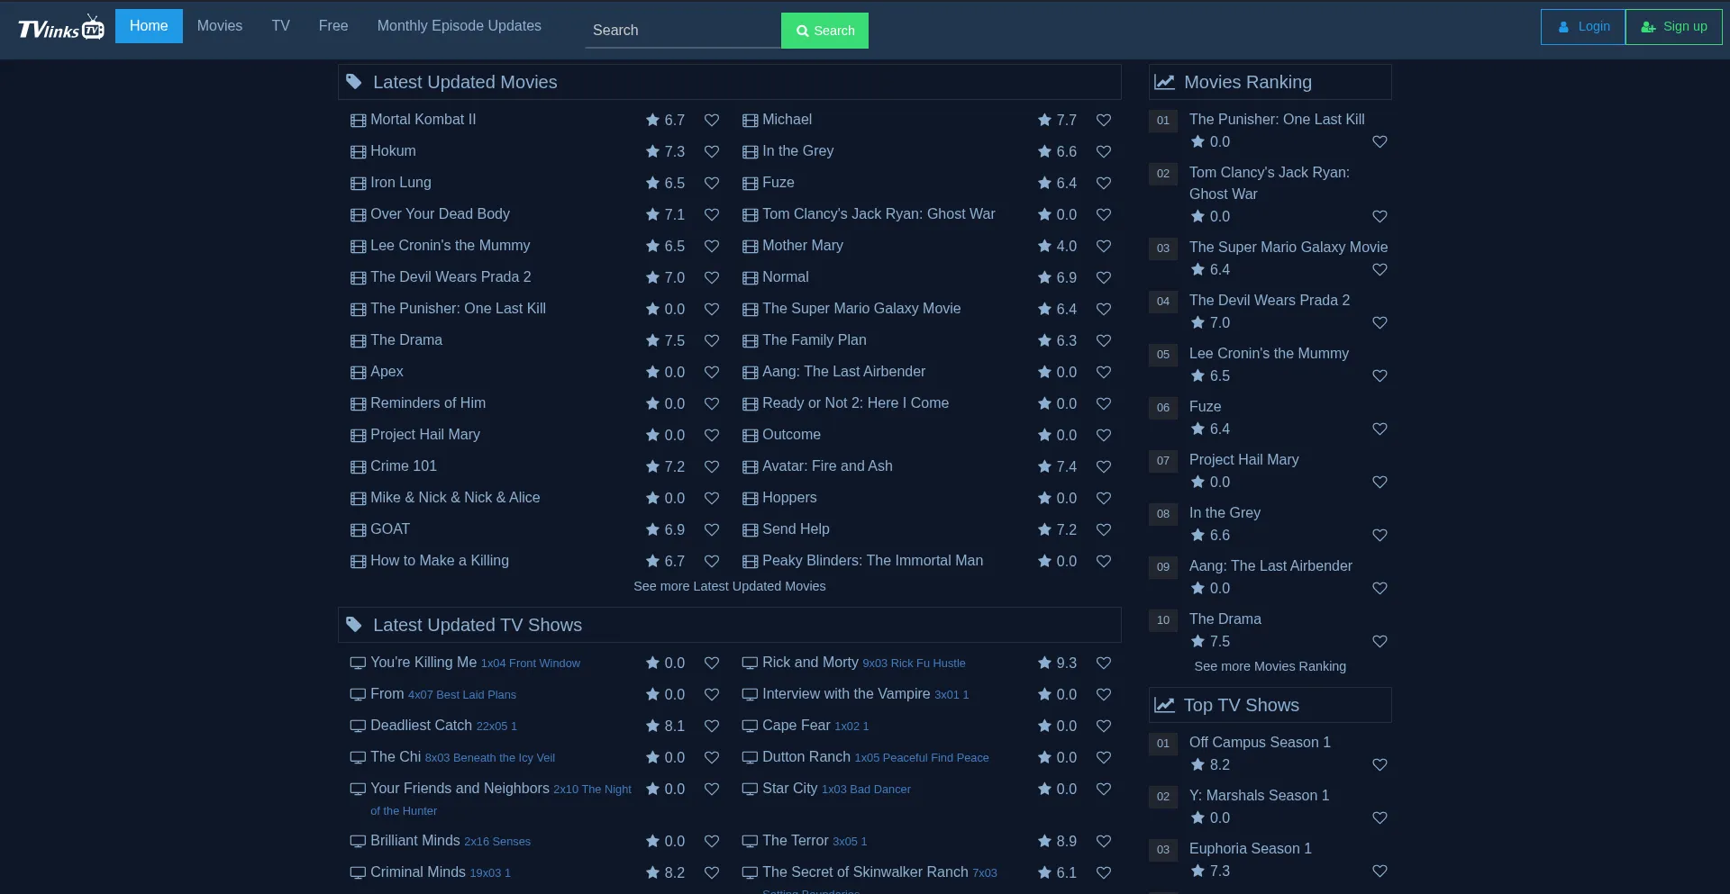Focus the Search input field
Image resolution: width=1730 pixels, height=894 pixels.
click(683, 31)
